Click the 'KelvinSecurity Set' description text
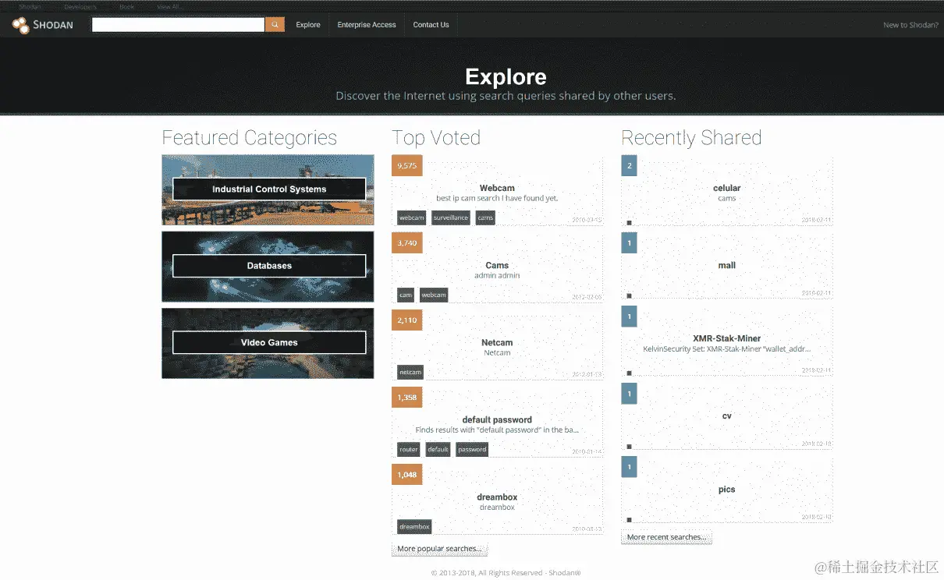Screen dimensions: 944x580 [x=726, y=348]
